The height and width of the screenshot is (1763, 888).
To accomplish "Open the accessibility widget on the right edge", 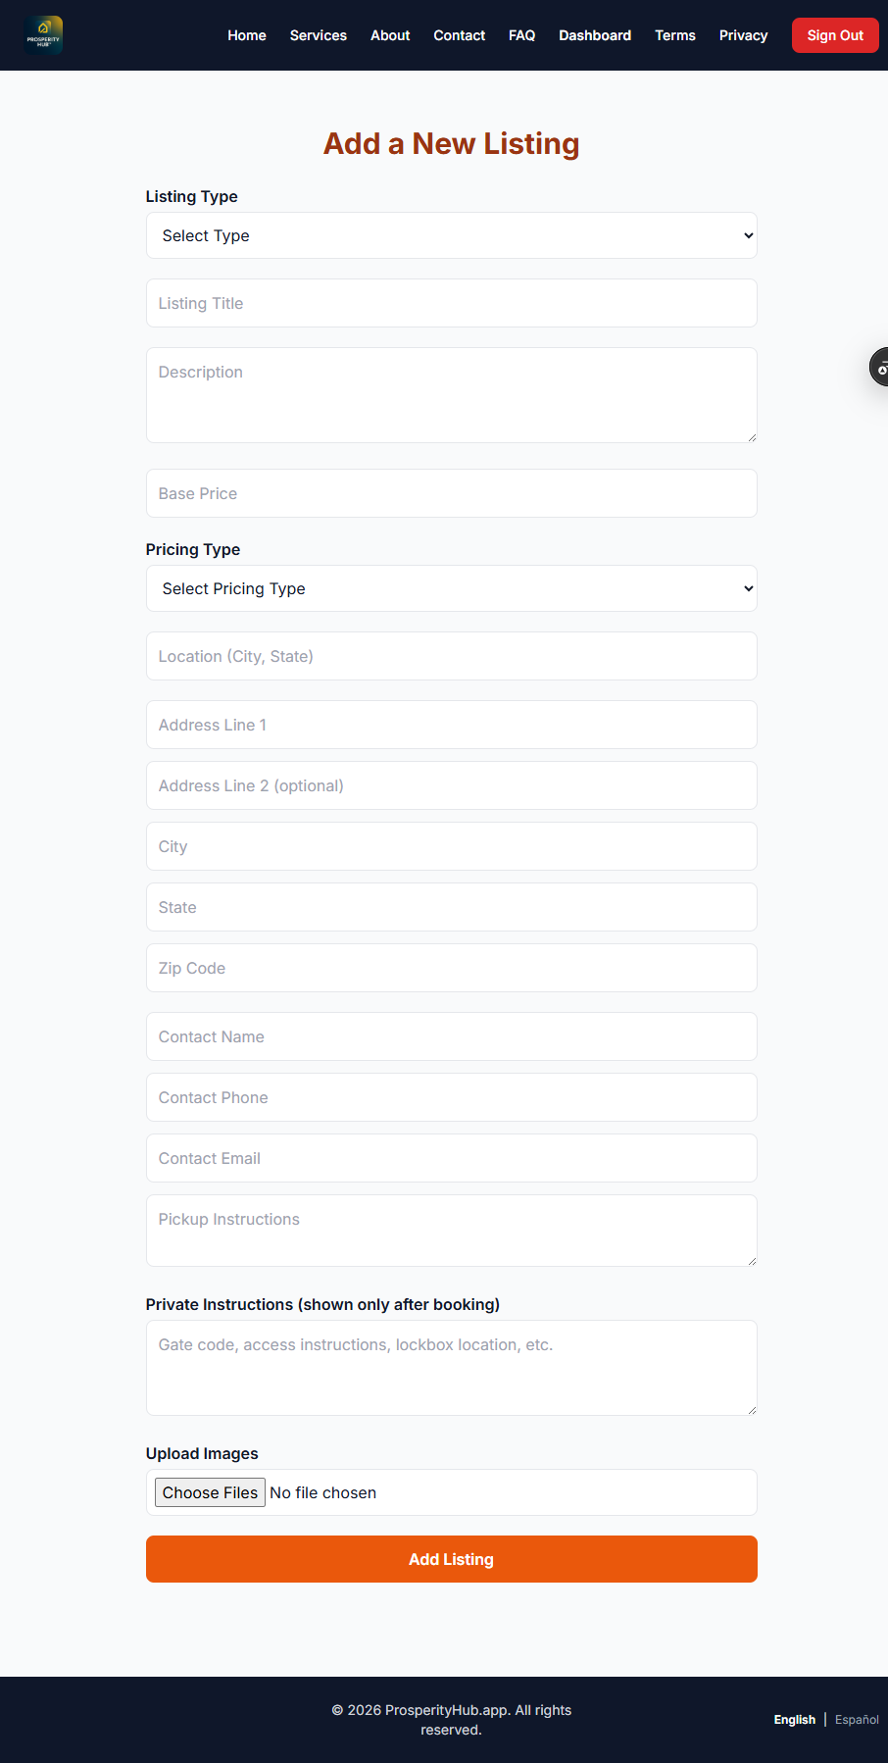I will (x=881, y=367).
